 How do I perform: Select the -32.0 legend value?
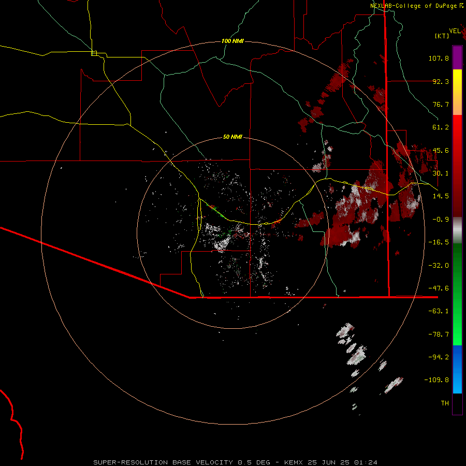tap(439, 266)
